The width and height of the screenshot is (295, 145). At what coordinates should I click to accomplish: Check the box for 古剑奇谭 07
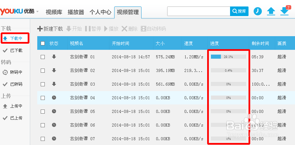point(43,139)
